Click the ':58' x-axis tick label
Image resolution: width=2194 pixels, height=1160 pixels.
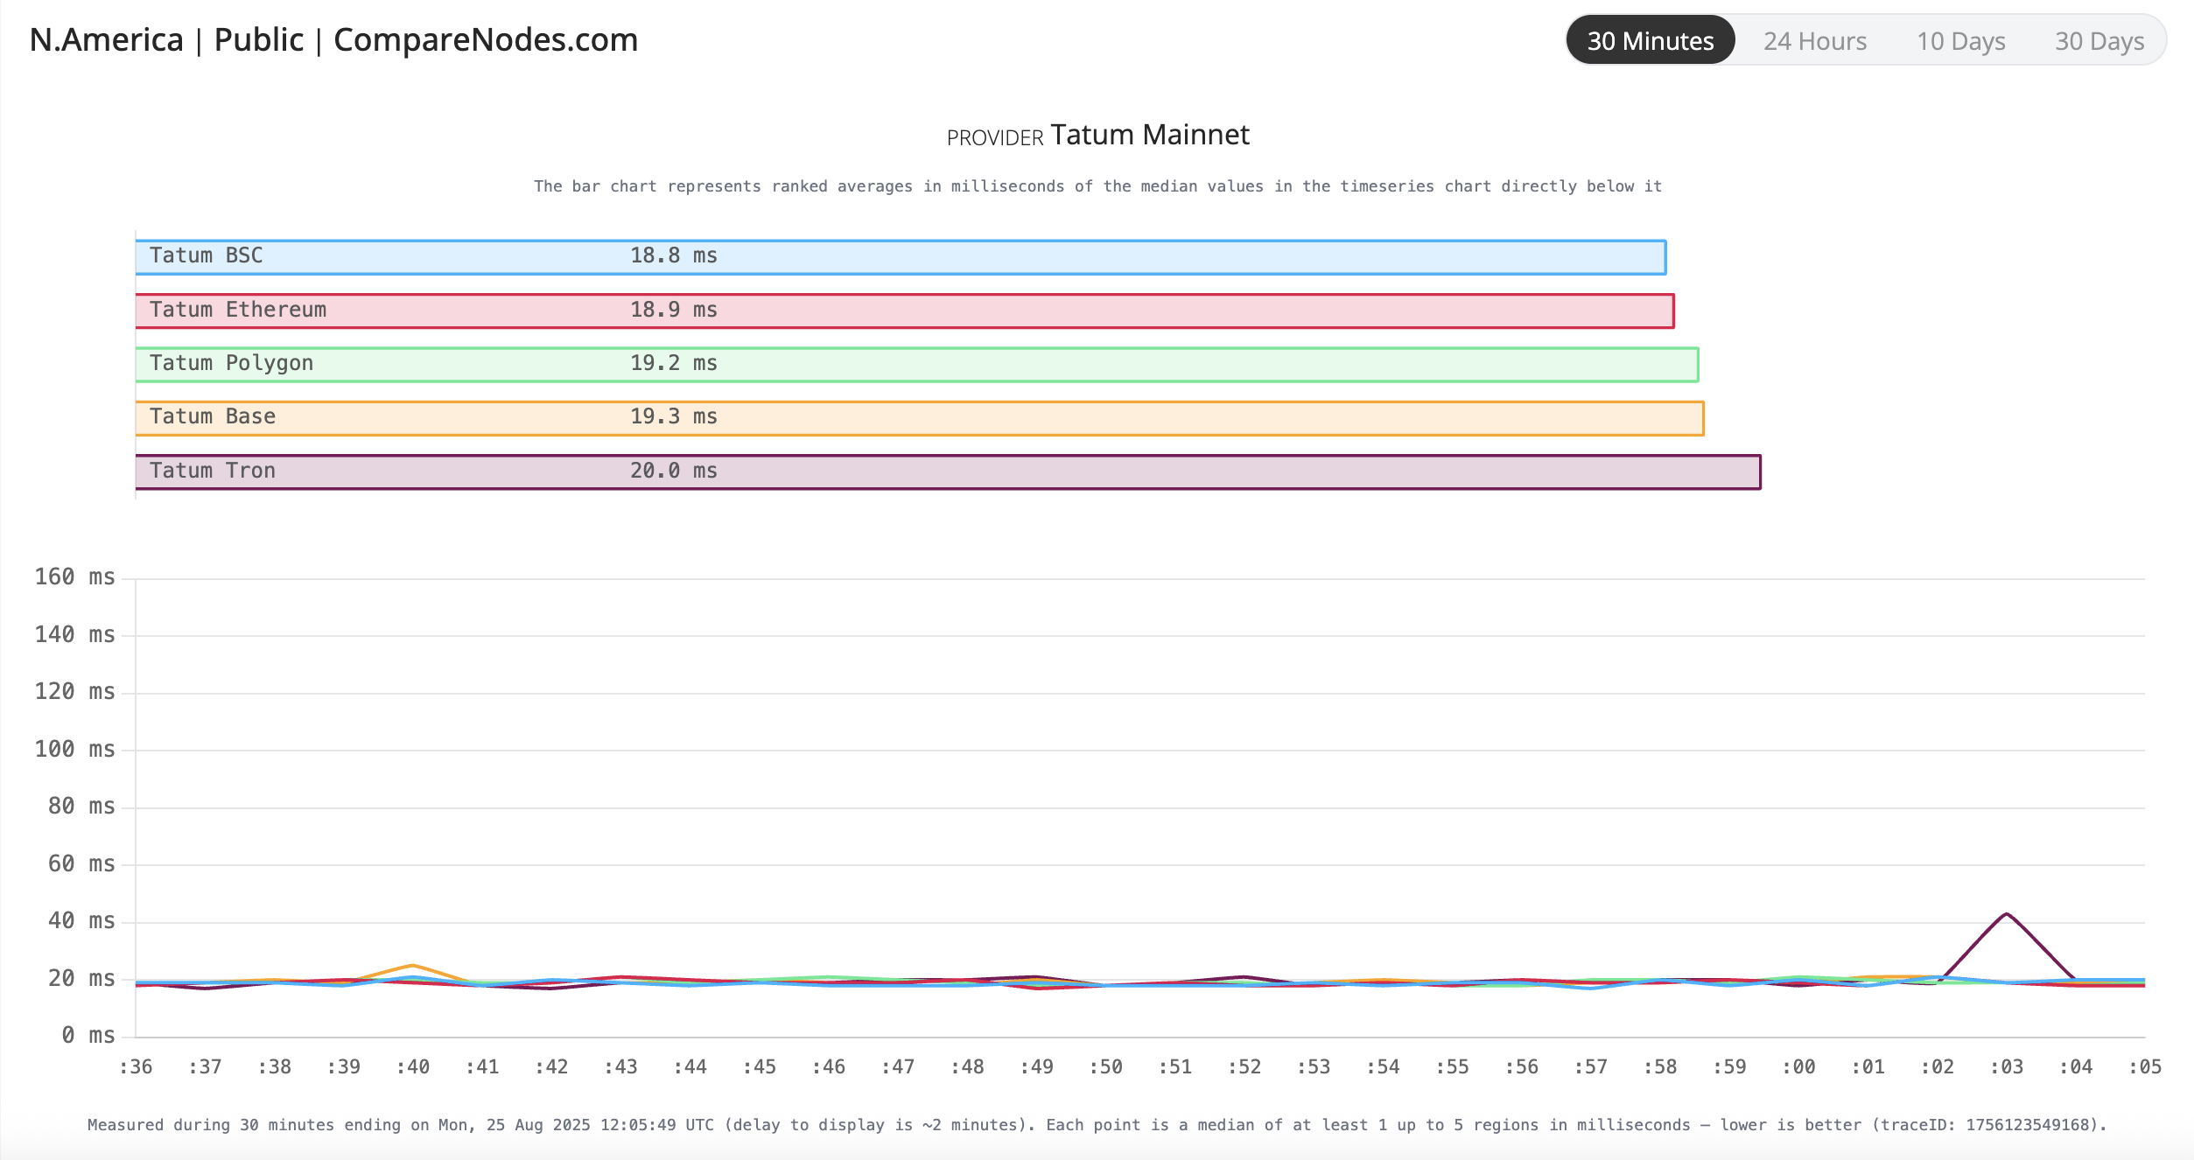(1659, 1067)
